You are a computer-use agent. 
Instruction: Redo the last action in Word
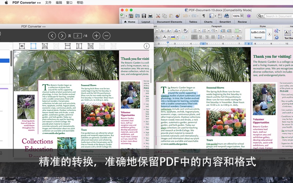click(x=194, y=16)
